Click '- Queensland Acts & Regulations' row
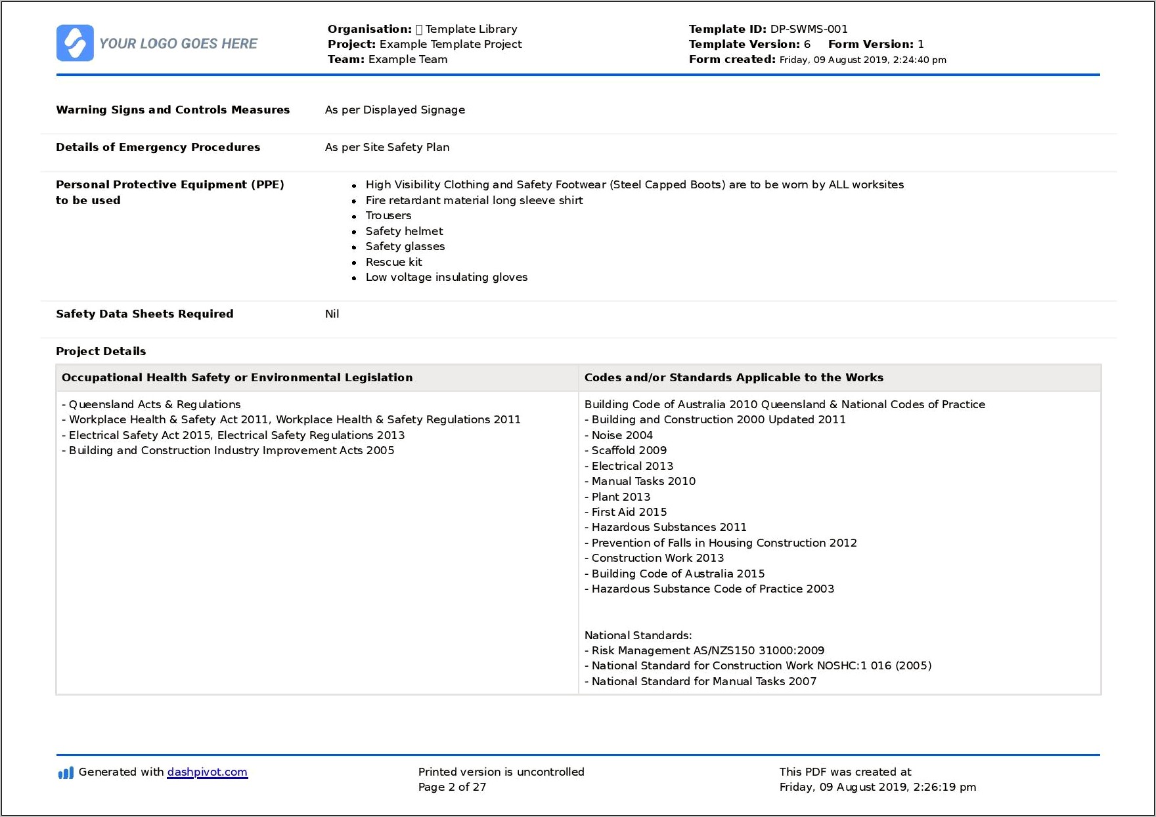1156x817 pixels. [151, 404]
